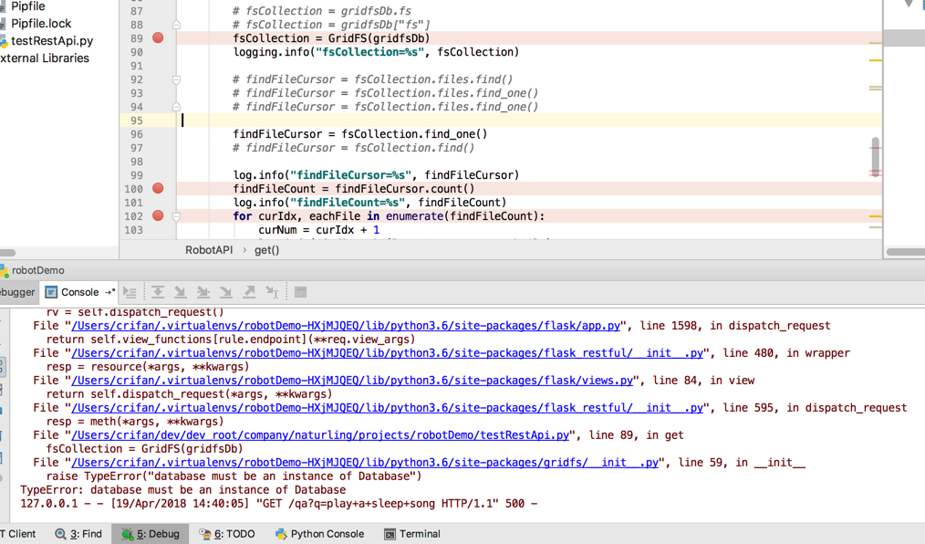The height and width of the screenshot is (544, 925).
Task: Click the Force Step Into icon
Action: 226,292
